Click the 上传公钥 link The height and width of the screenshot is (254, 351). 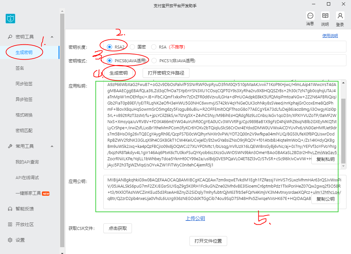point(195,218)
